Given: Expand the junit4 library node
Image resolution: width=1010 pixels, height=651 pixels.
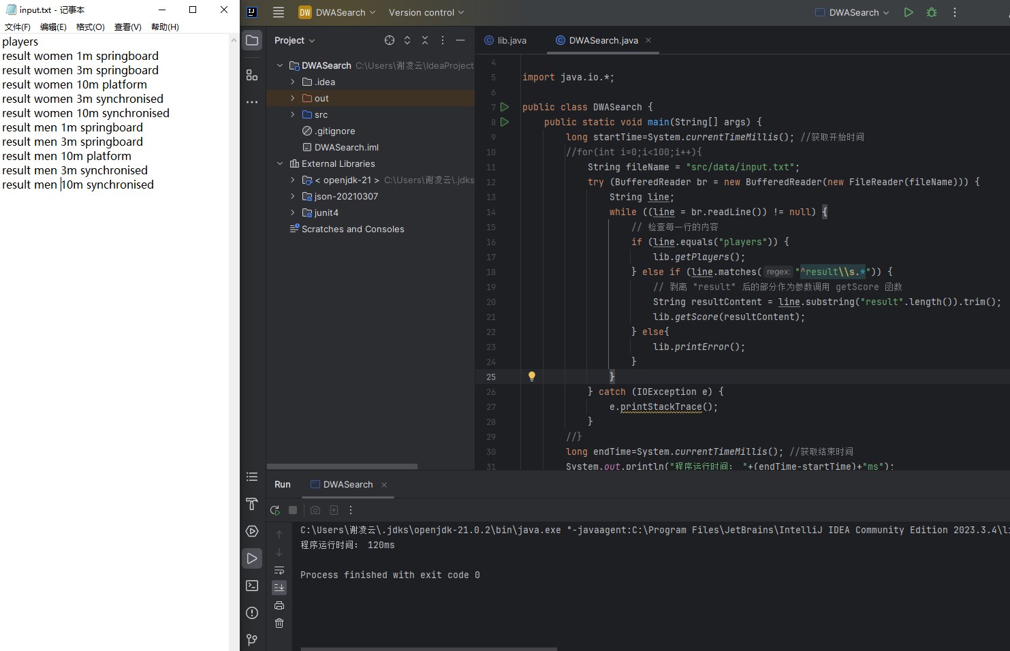Looking at the screenshot, I should coord(293,212).
